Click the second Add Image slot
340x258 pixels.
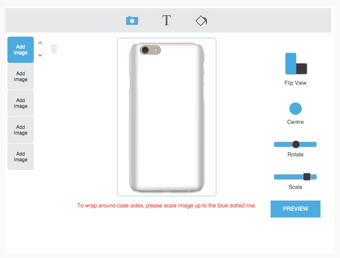(x=21, y=77)
